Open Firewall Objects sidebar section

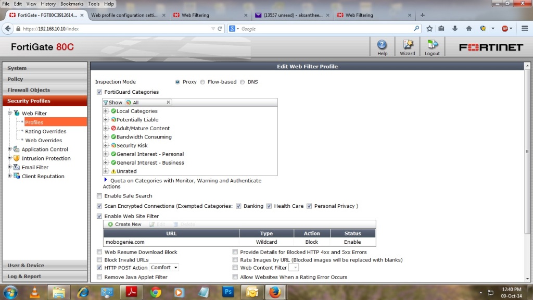coord(45,90)
